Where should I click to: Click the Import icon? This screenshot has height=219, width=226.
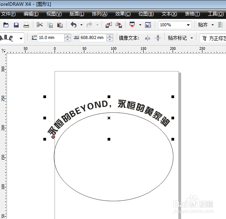tap(109, 25)
